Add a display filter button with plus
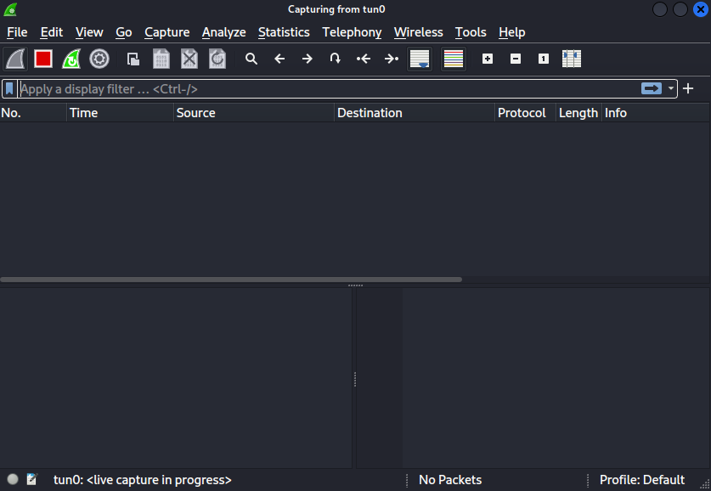Image resolution: width=711 pixels, height=491 pixels. pos(688,88)
